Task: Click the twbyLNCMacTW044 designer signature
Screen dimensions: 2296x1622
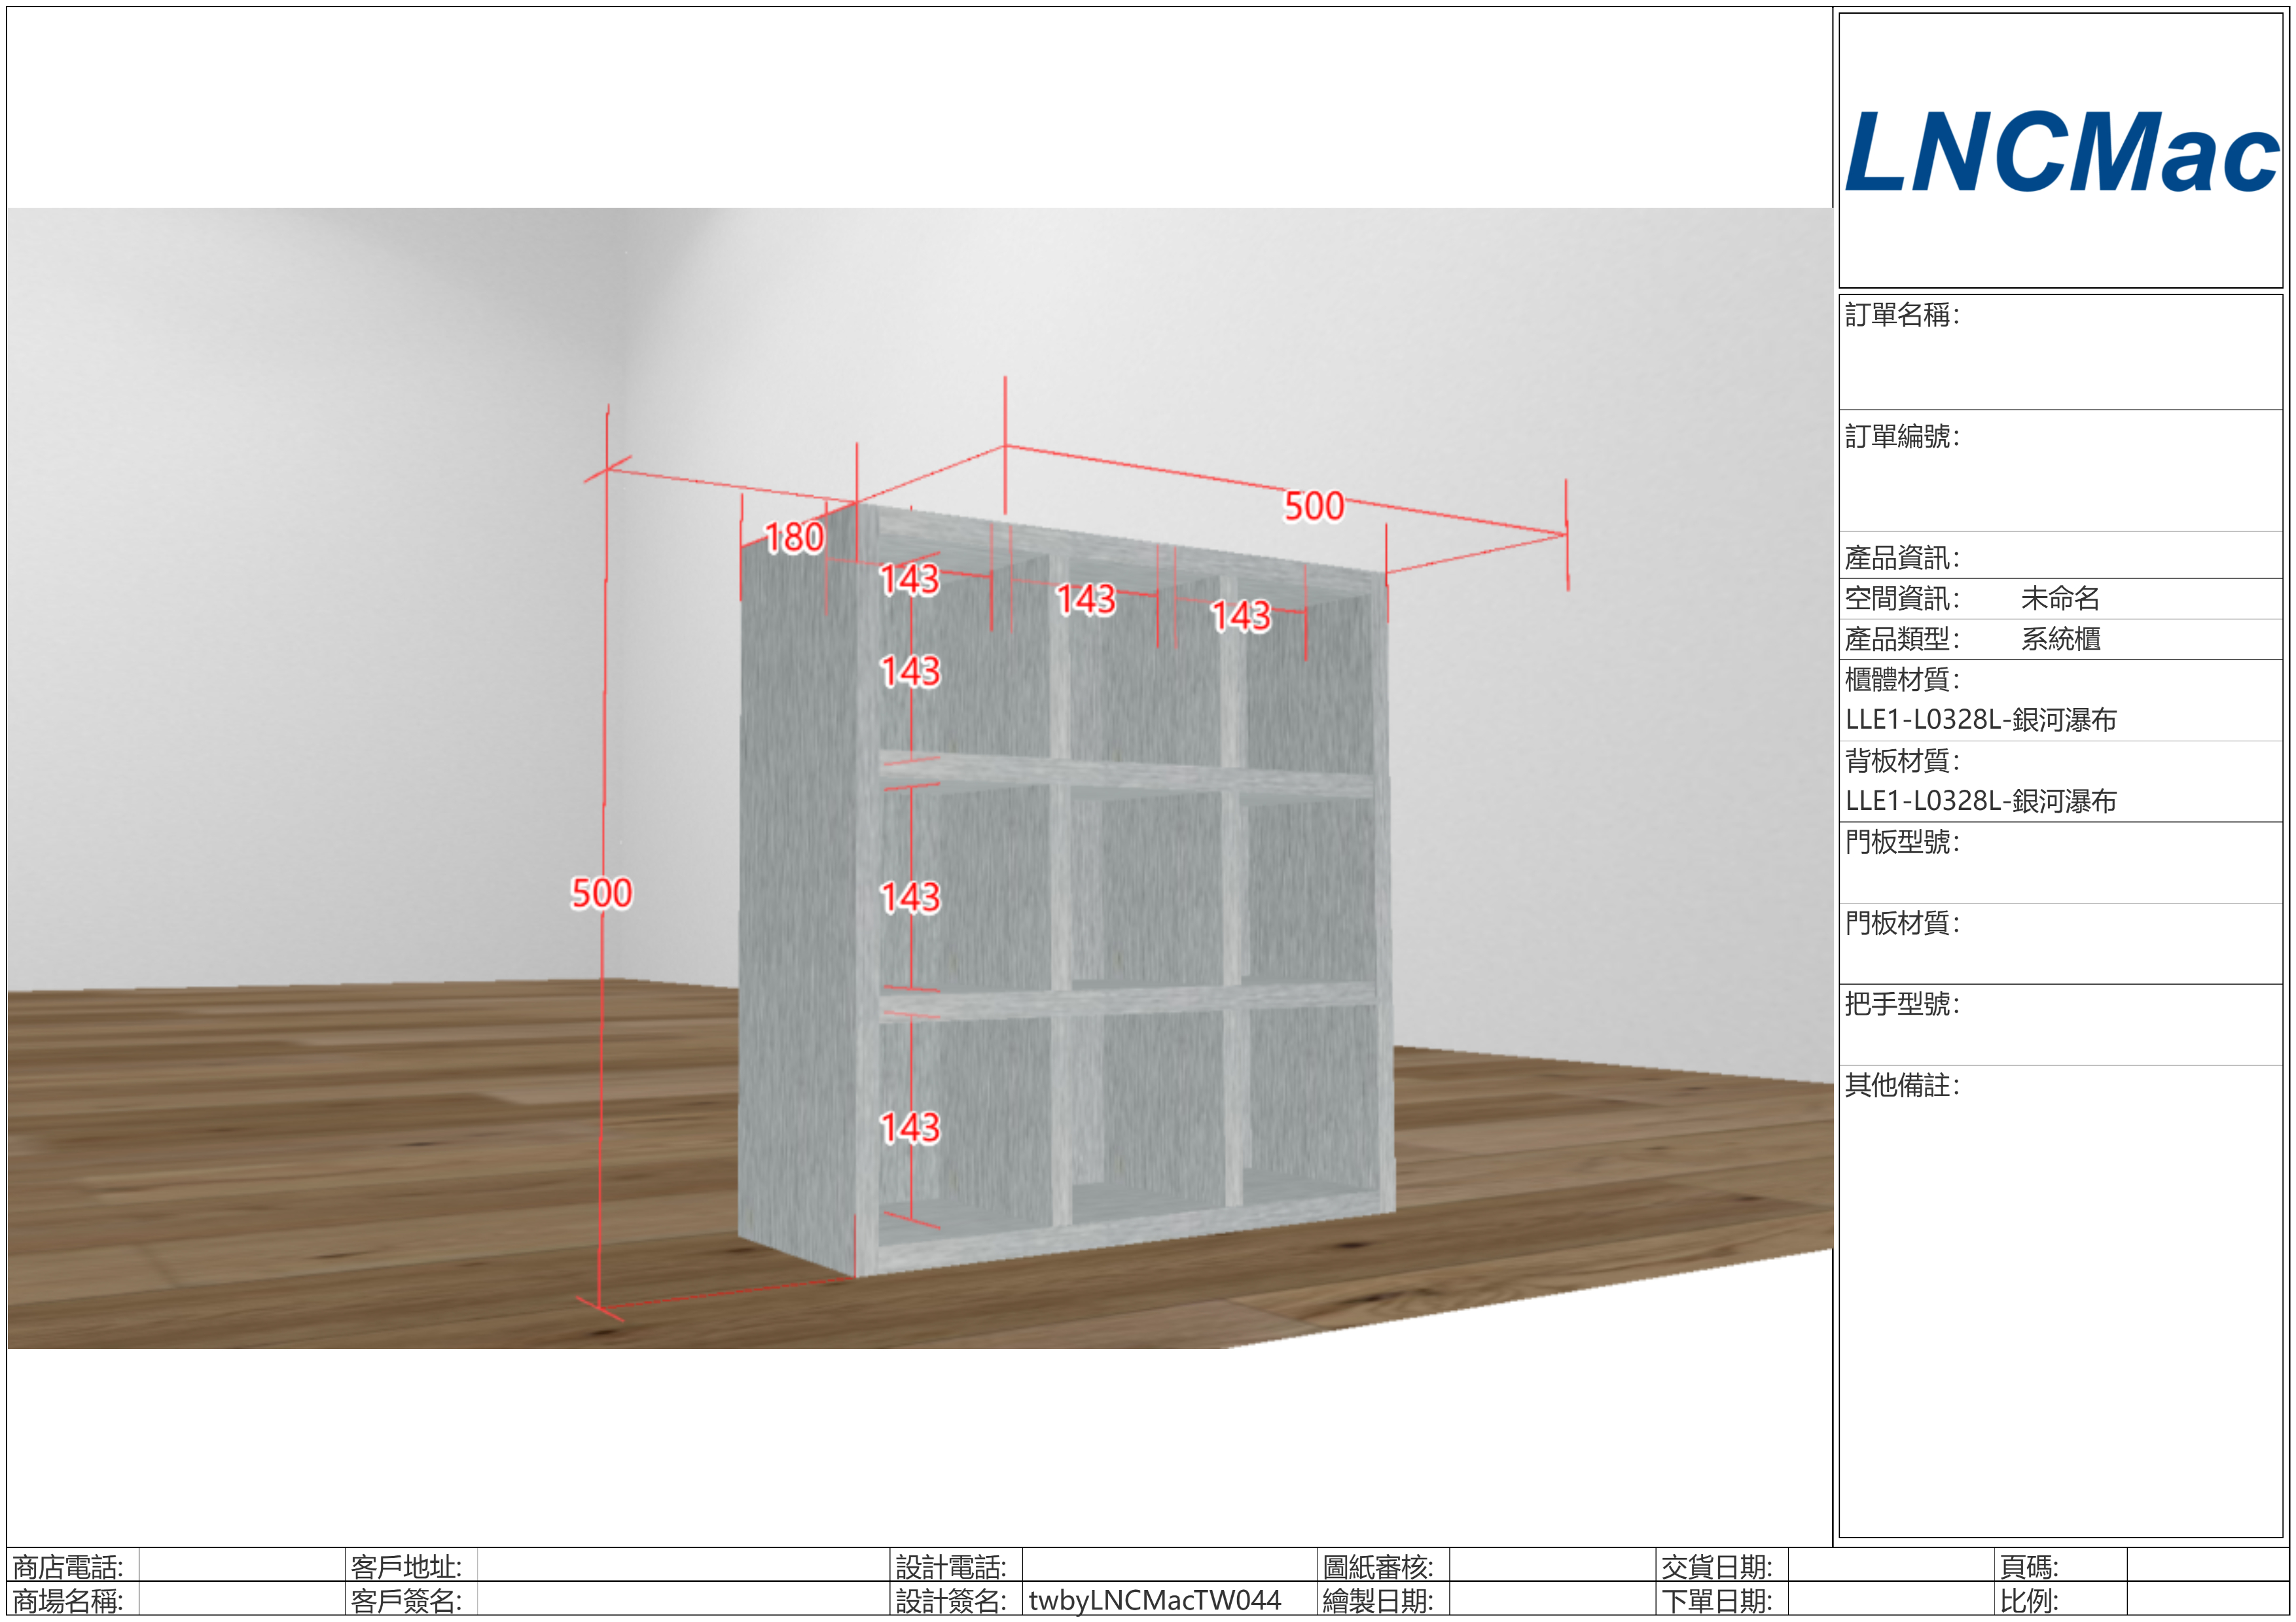Action: 1154,1600
